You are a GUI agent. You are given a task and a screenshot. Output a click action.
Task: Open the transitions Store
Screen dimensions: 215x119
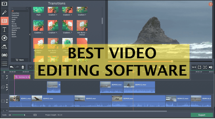[20, 60]
